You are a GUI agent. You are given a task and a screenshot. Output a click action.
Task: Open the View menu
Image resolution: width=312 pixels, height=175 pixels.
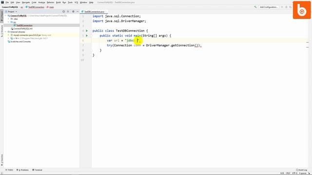[18, 2]
